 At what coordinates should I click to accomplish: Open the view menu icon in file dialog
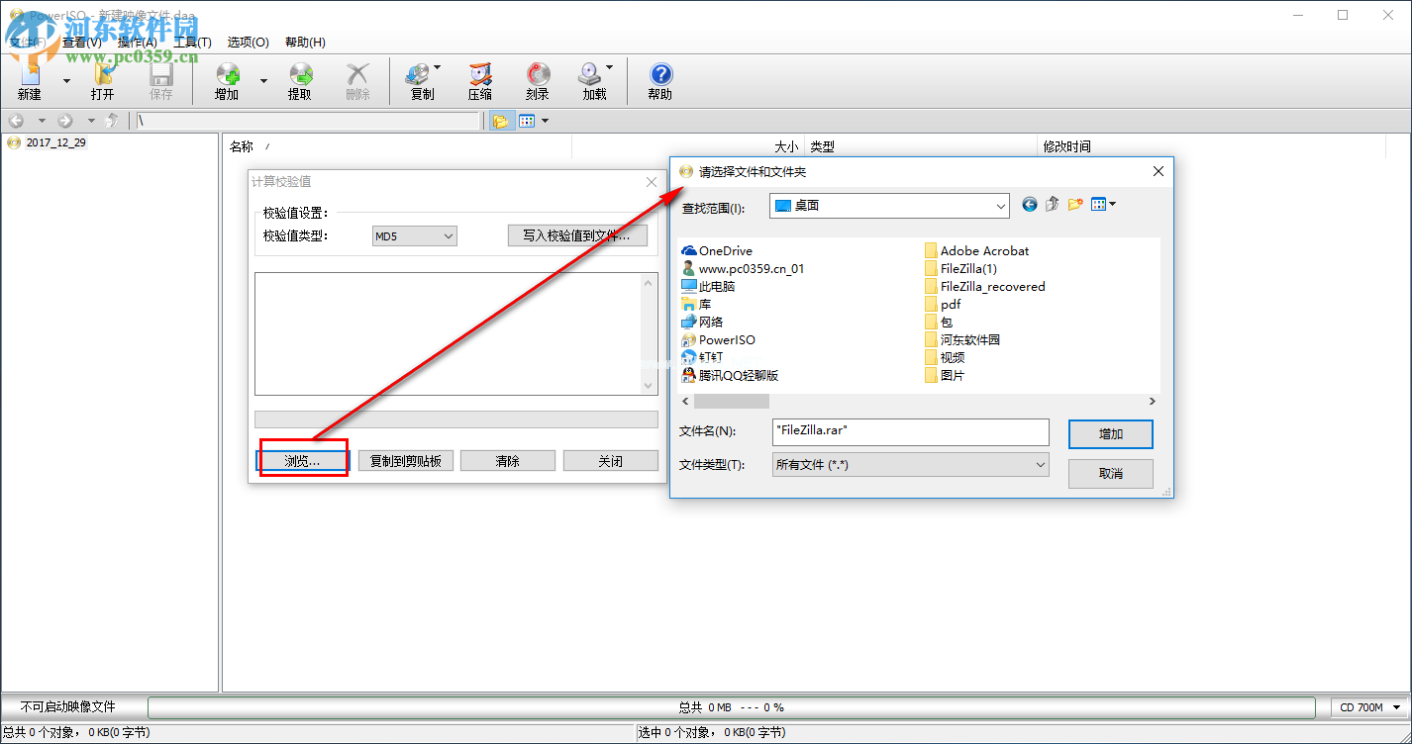[x=1103, y=205]
